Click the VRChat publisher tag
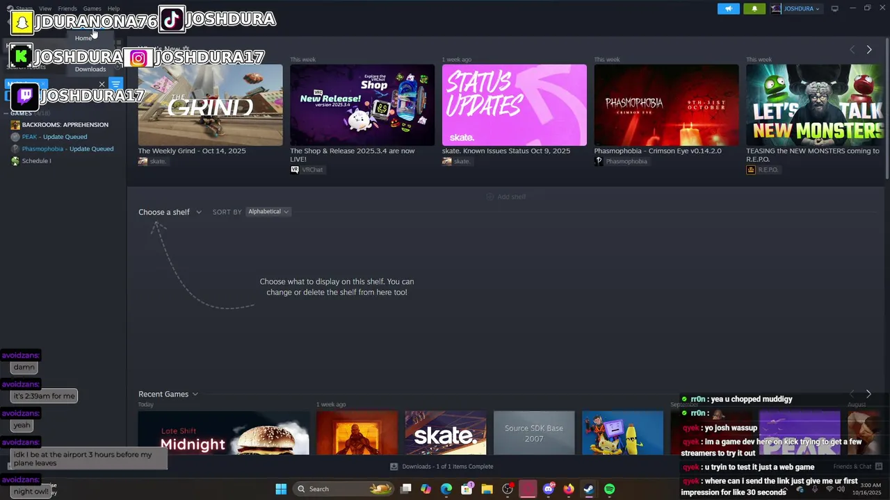This screenshot has width=890, height=500. click(x=307, y=169)
